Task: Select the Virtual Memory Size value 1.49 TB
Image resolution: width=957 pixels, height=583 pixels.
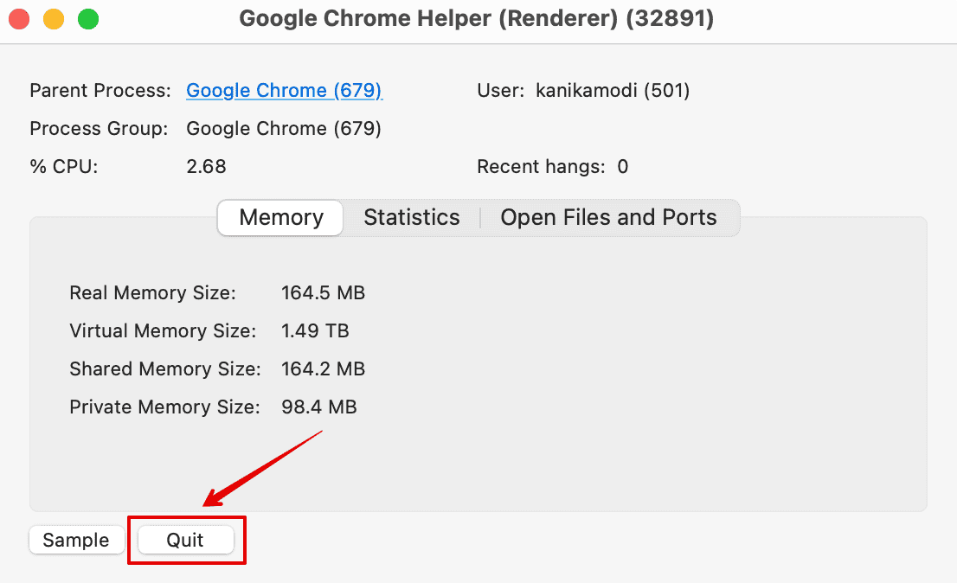Action: coord(315,331)
